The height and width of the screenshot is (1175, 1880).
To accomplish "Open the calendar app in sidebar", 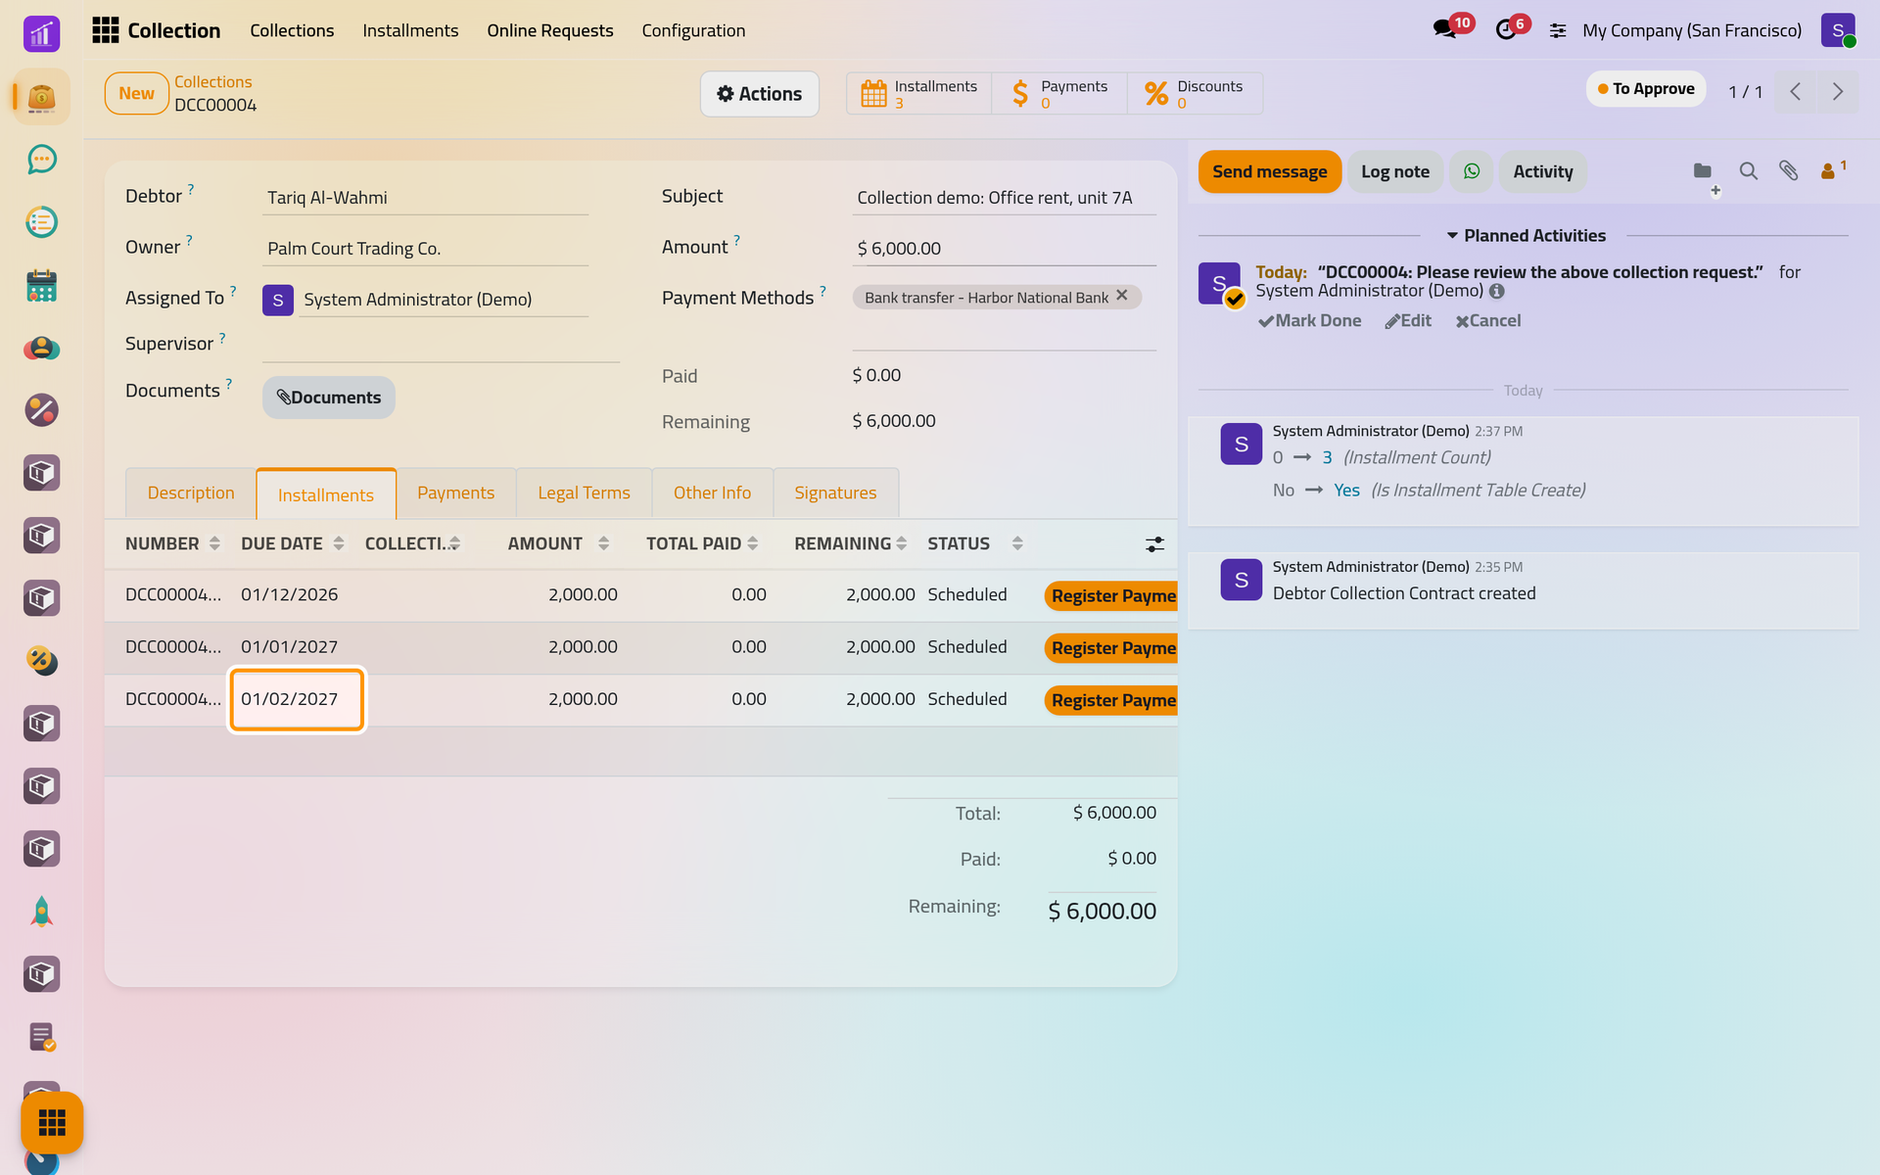I will point(41,285).
